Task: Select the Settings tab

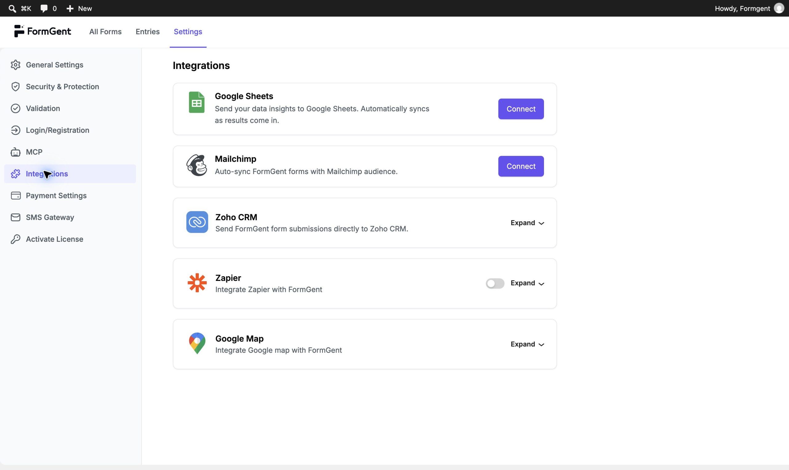Action: pyautogui.click(x=188, y=32)
